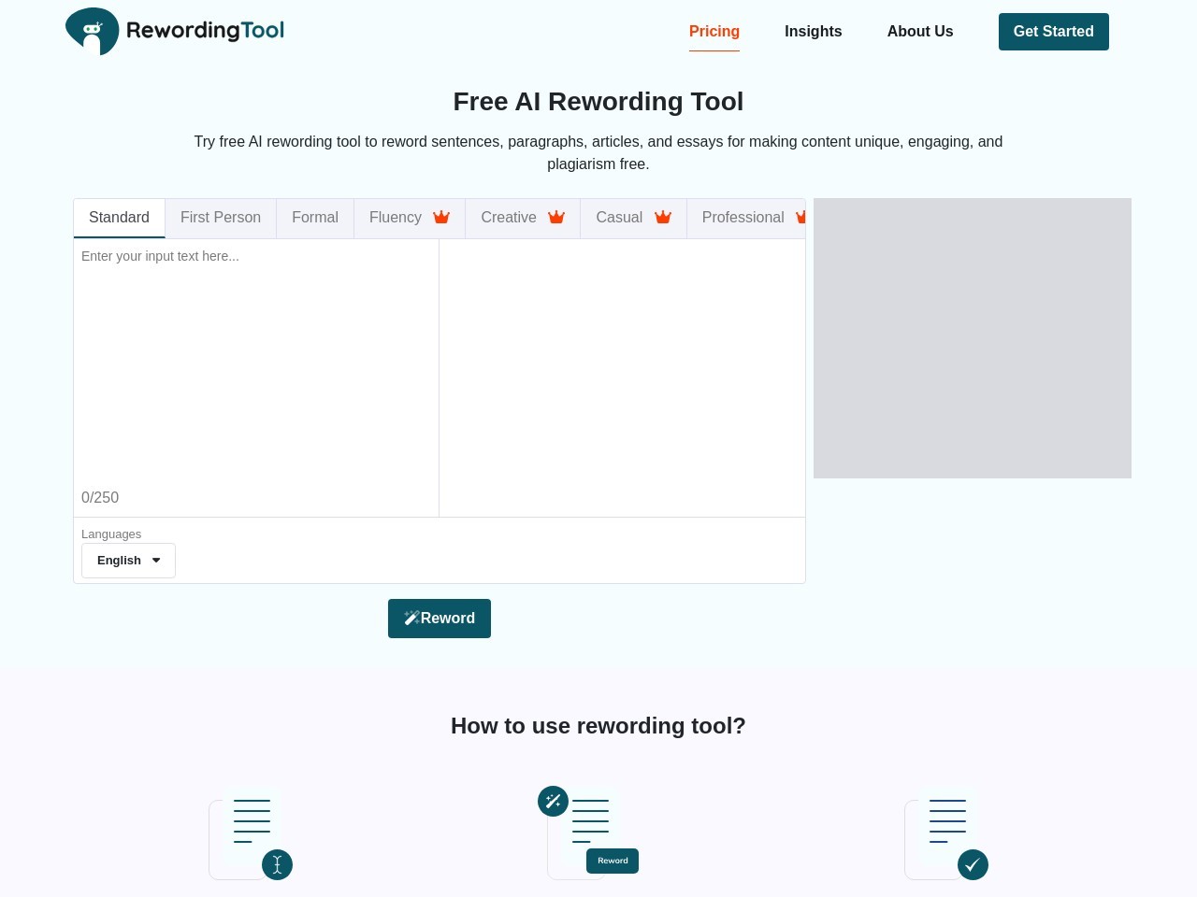Select the Standard mode tab
This screenshot has width=1197, height=897.
click(120, 218)
